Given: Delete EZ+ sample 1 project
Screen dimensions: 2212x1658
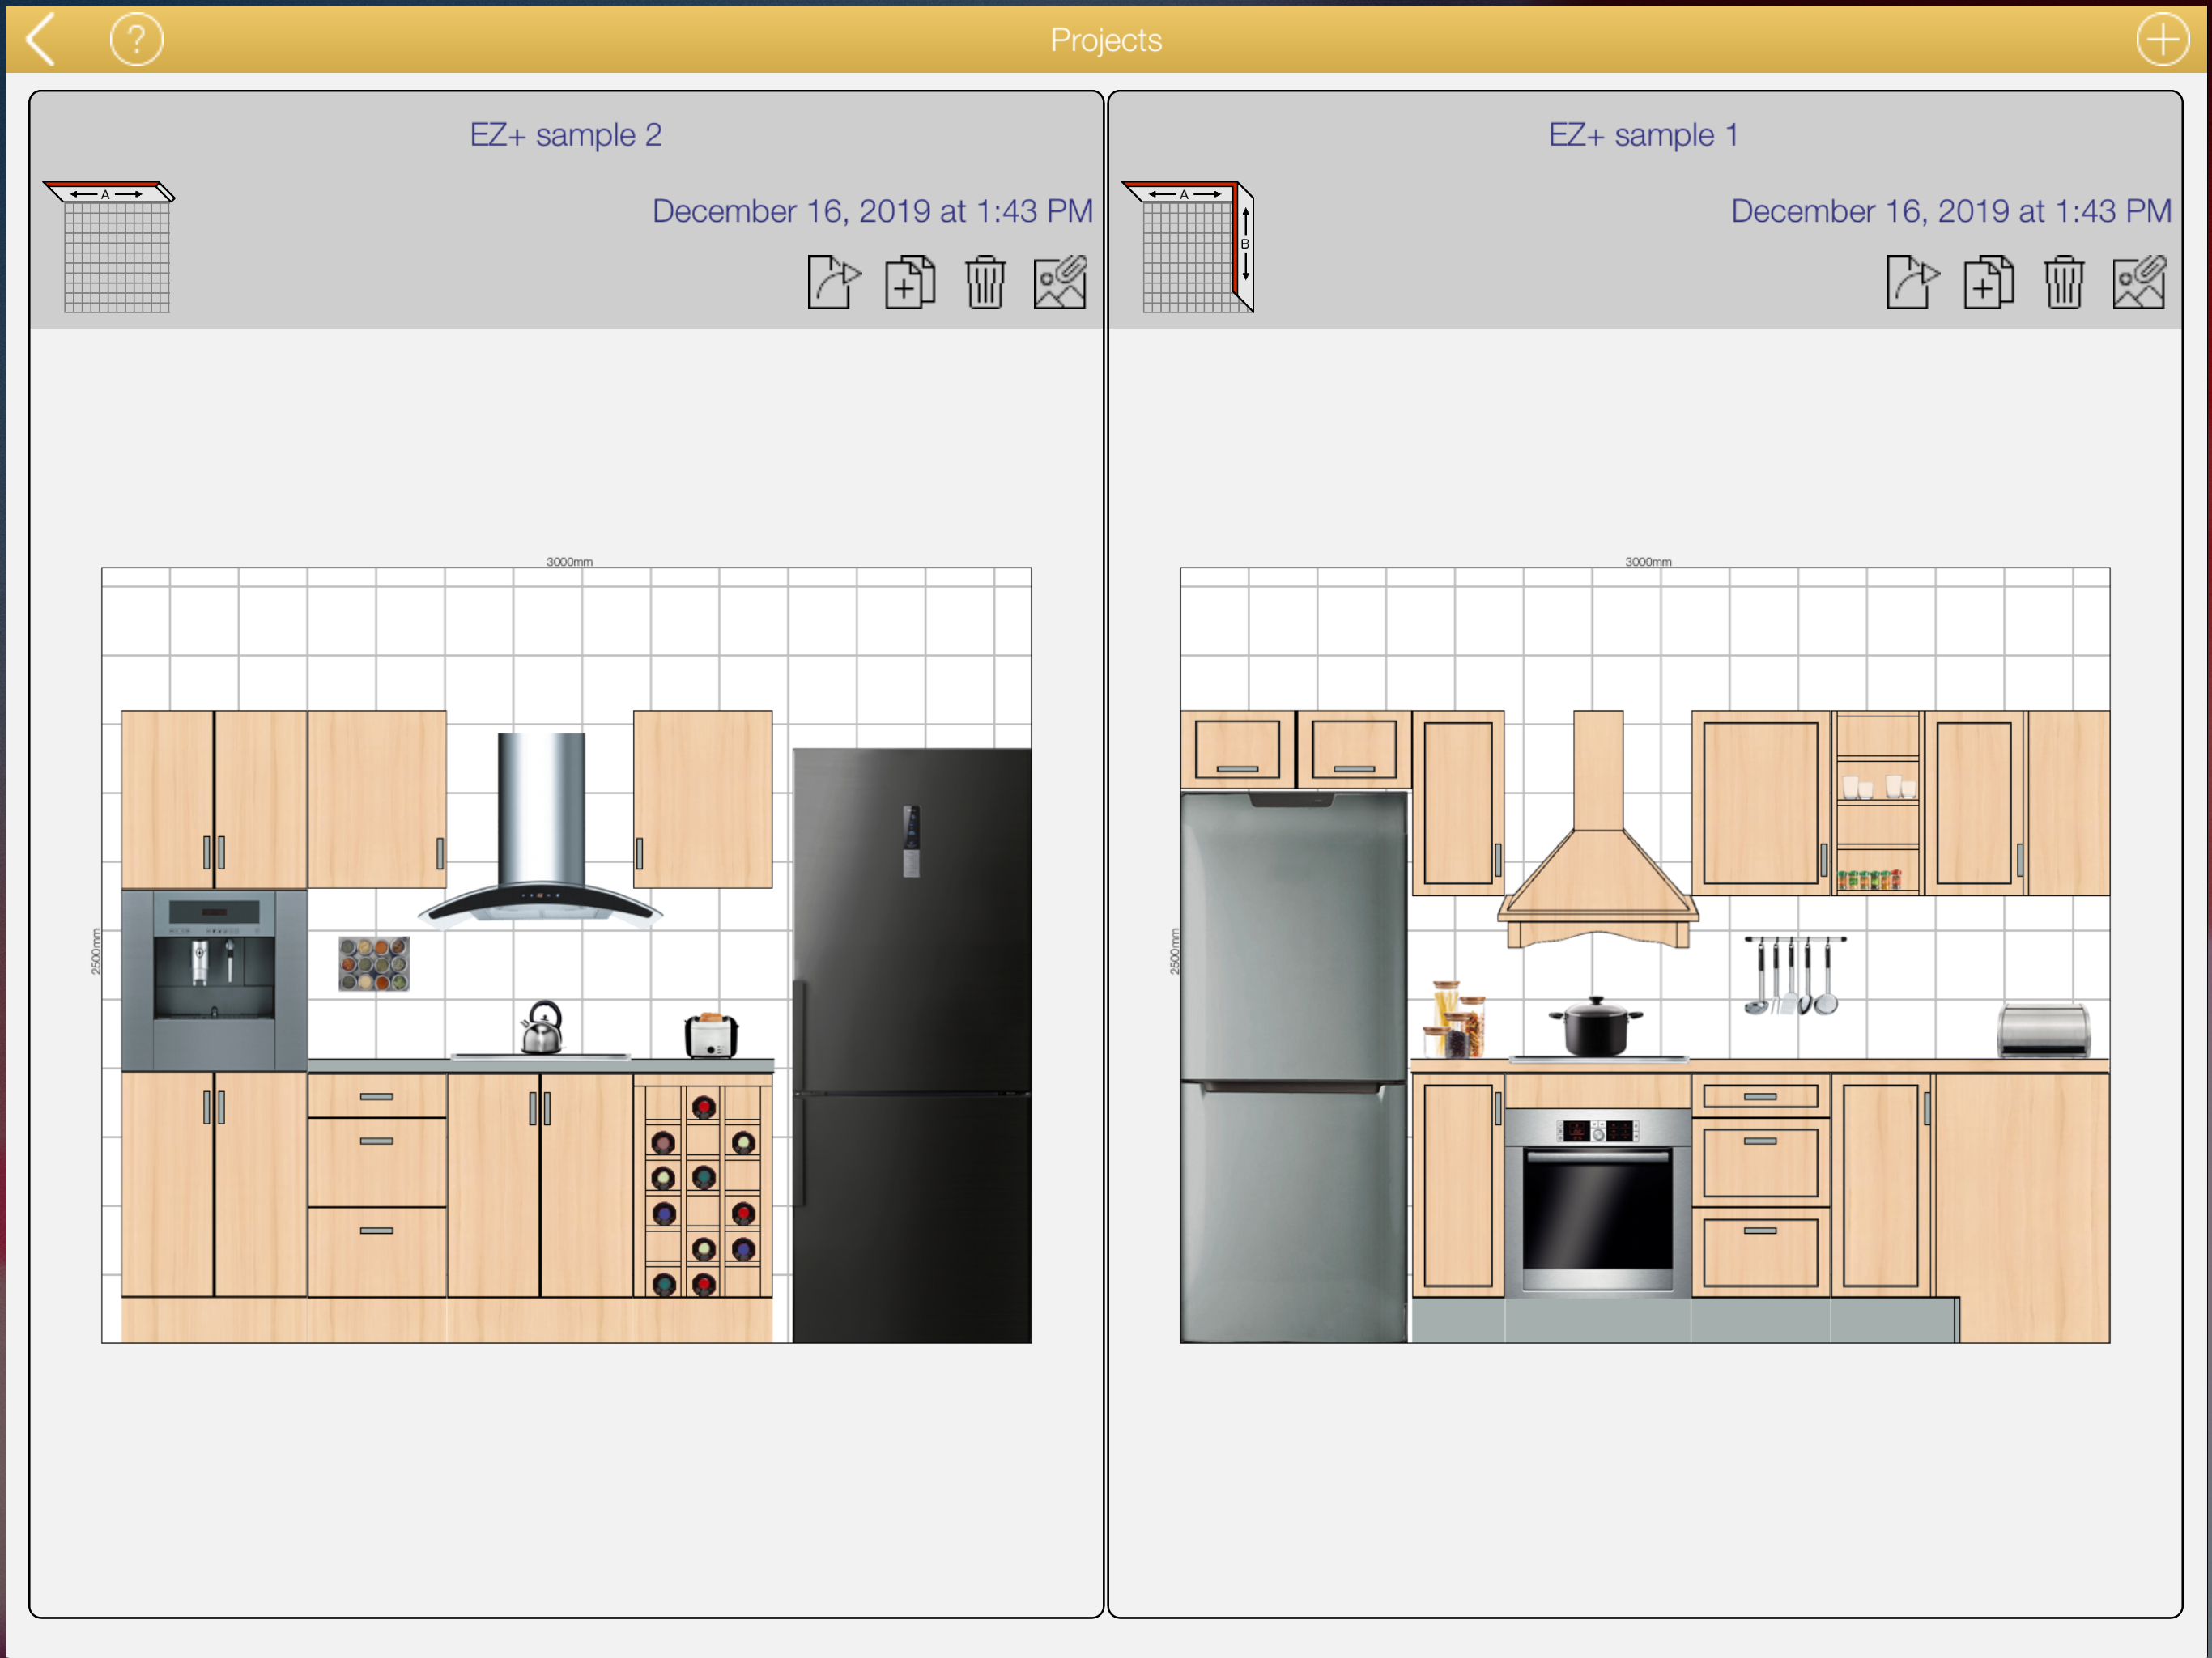Looking at the screenshot, I should click(x=2064, y=282).
